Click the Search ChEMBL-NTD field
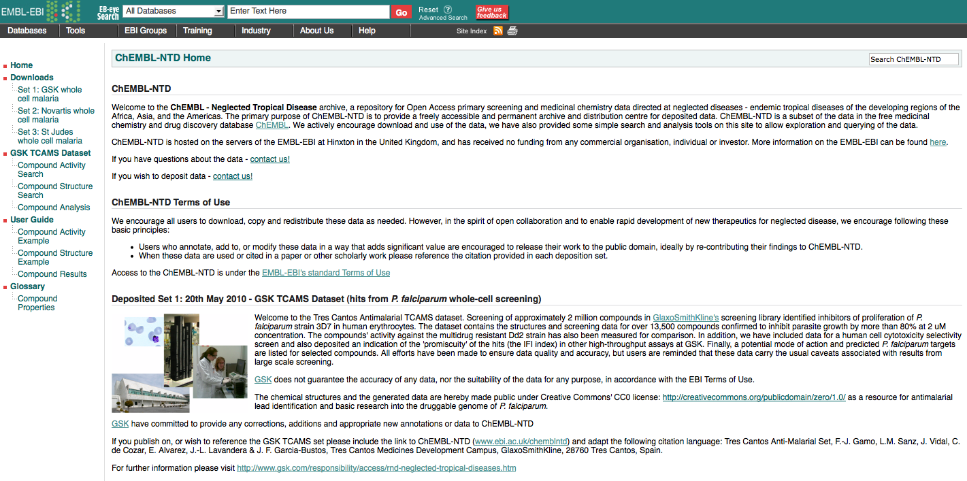 [913, 59]
